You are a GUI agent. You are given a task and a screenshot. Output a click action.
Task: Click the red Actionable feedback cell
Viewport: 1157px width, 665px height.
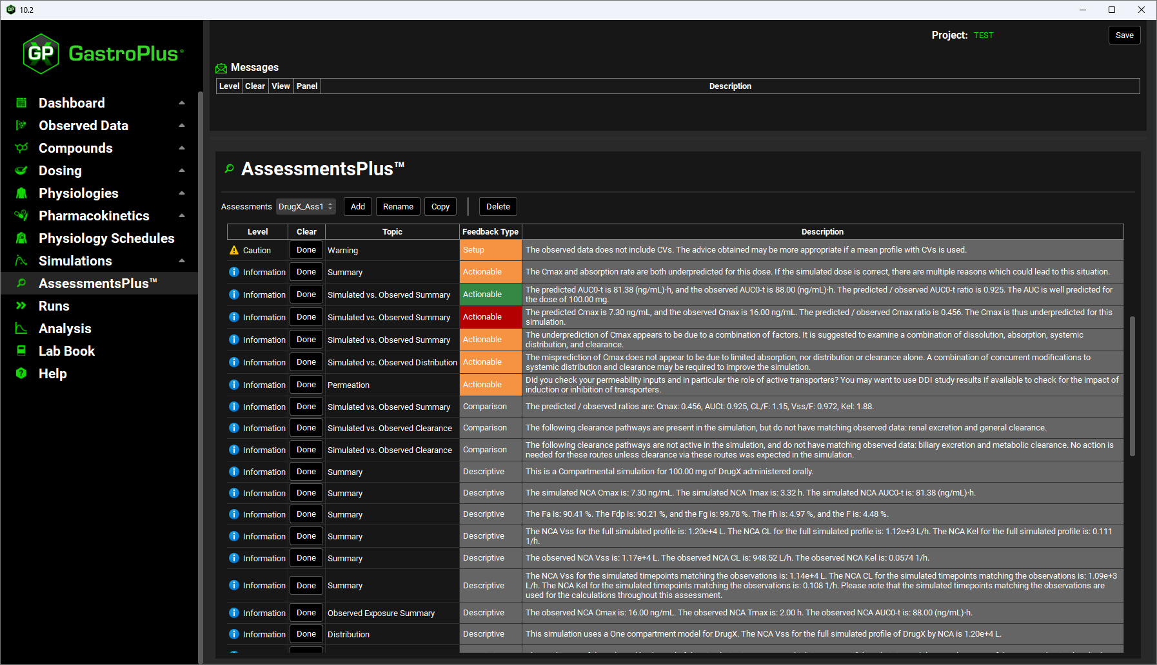pos(491,317)
